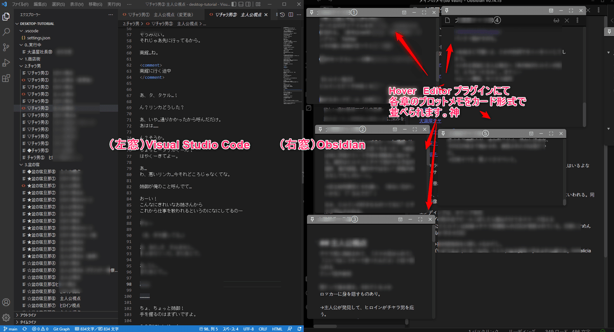Open the Accounts icon in VS Code activity bar

[6, 302]
